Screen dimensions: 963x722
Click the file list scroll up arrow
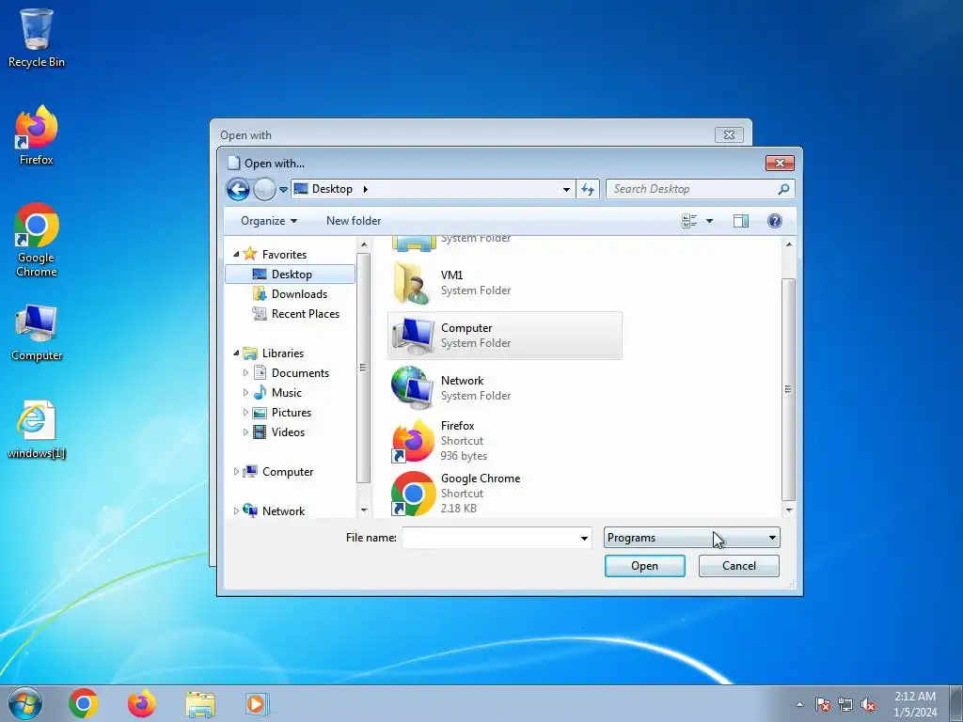click(789, 244)
